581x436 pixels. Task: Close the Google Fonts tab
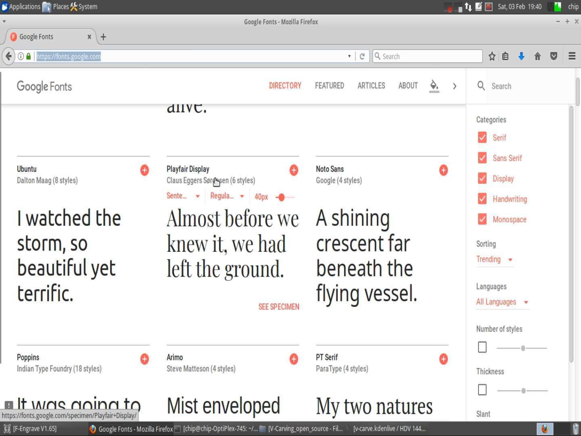point(89,37)
